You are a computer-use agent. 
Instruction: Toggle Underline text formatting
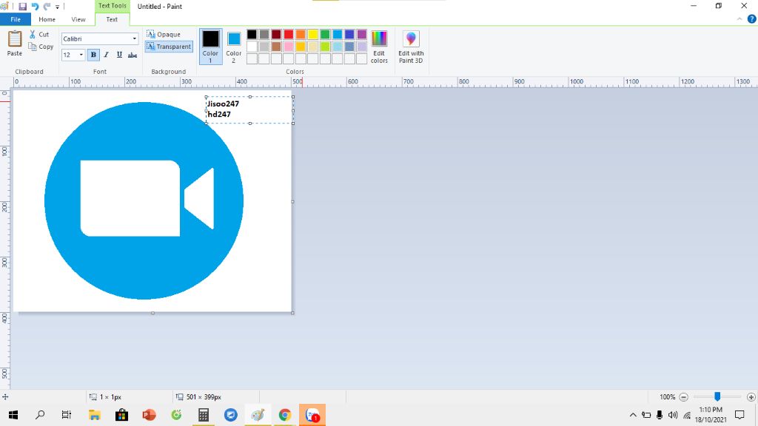[119, 55]
